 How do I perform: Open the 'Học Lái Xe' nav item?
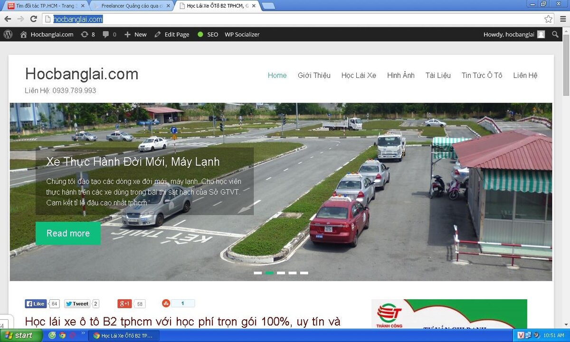coord(359,75)
